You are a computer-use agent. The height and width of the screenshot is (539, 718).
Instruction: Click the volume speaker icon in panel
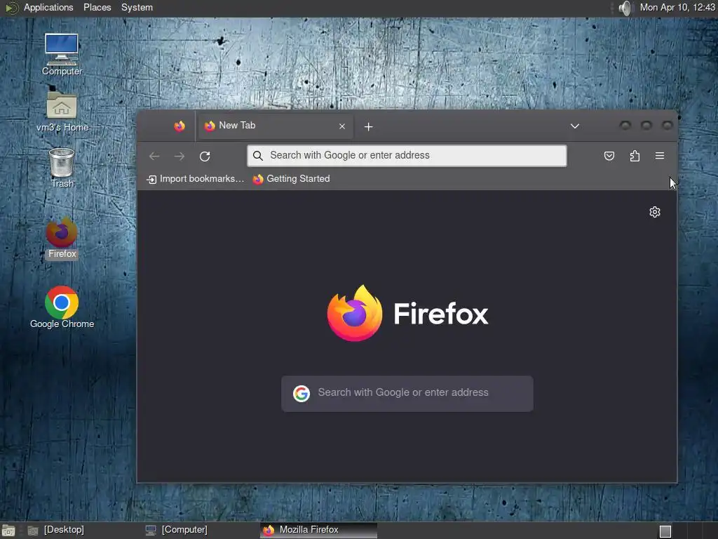(625, 8)
